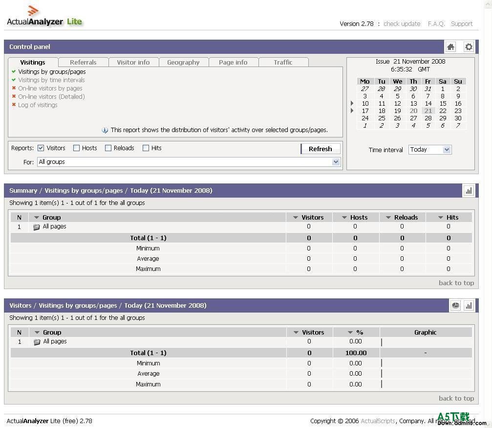Image resolution: width=492 pixels, height=428 pixels.
Task: Click the bar chart icon in Visitors header
Action: pyautogui.click(x=469, y=305)
